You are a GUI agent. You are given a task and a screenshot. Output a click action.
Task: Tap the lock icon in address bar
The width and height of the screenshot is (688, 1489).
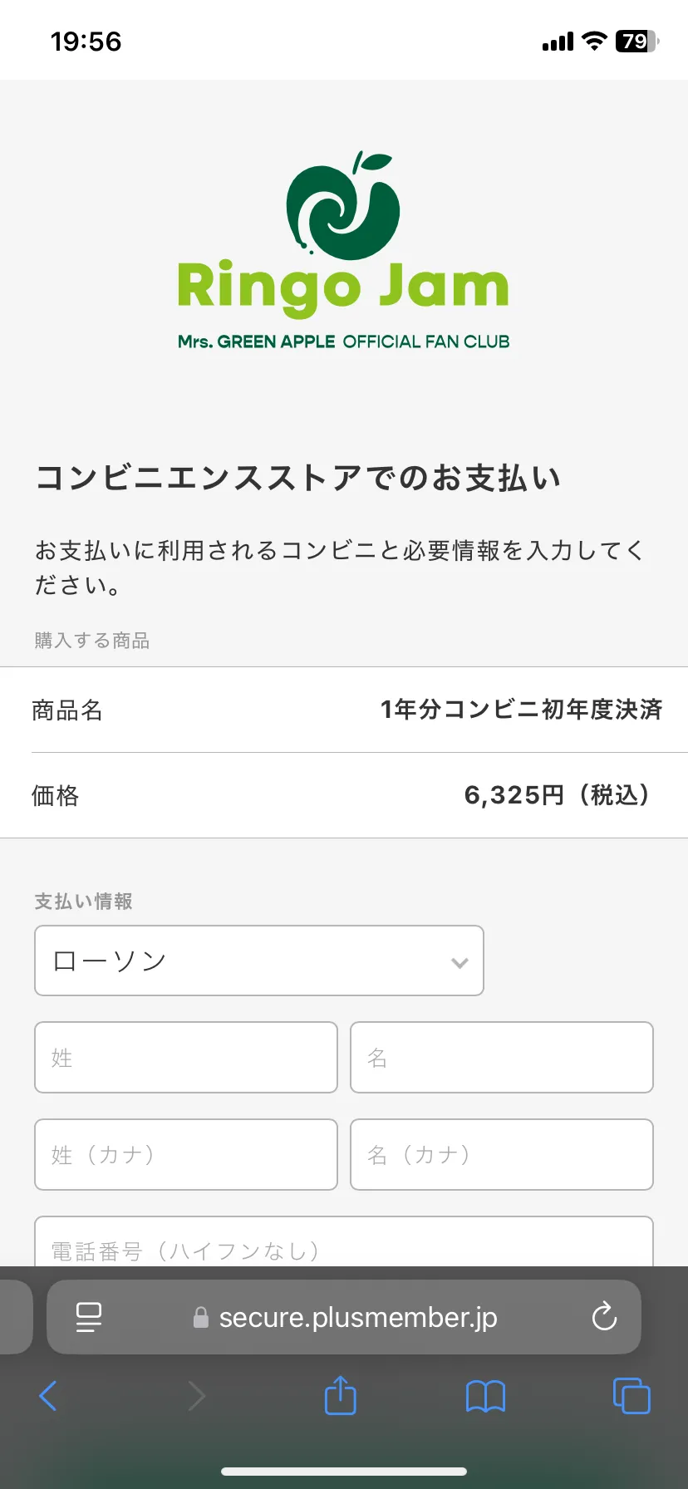200,1317
